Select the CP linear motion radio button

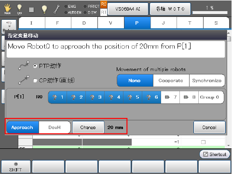click(x=35, y=80)
